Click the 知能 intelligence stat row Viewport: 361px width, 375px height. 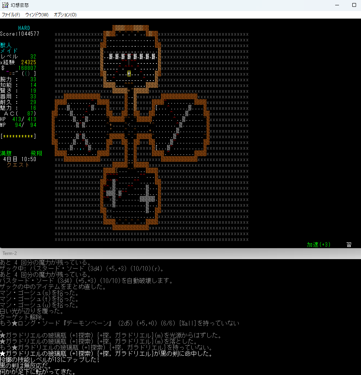[x=18, y=85]
